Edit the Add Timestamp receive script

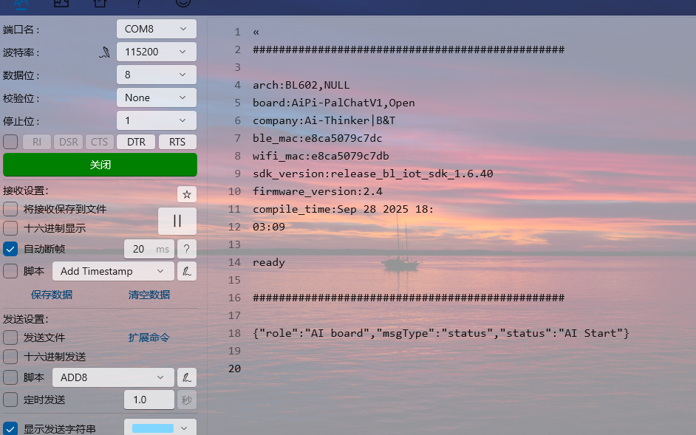(x=188, y=271)
